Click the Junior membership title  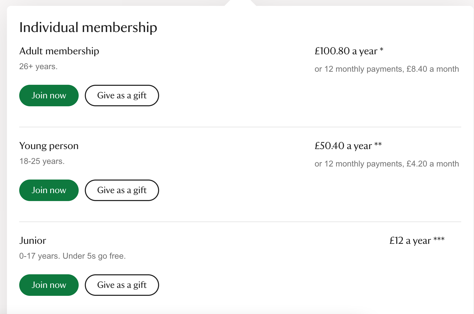click(33, 240)
